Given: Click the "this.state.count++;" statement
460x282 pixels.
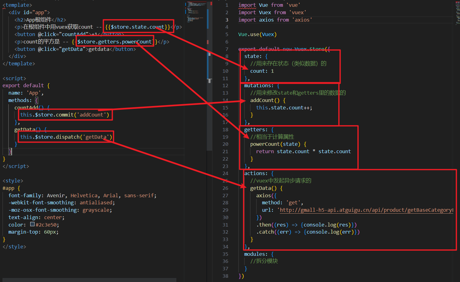Looking at the screenshot, I should (284, 108).
